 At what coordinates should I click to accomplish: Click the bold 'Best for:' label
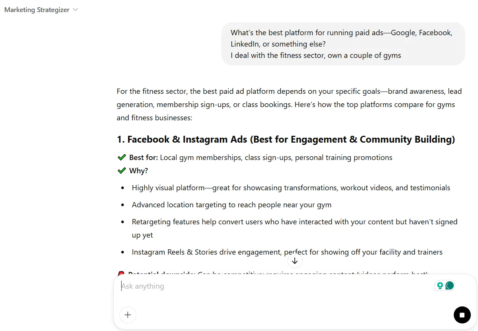144,157
